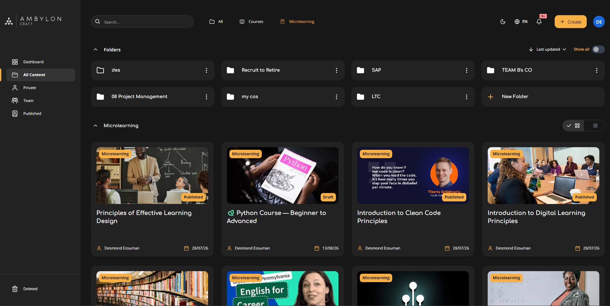
Task: Open the English for Career thumbnail
Action: click(283, 288)
